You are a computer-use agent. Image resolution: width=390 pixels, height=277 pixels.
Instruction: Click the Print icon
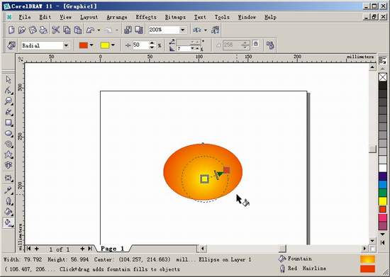coord(43,30)
